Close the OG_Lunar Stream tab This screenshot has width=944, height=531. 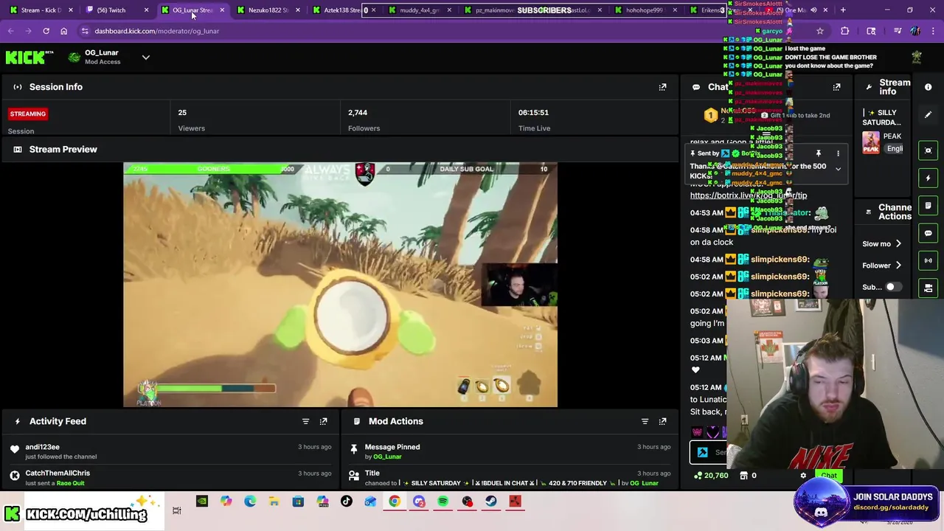[x=222, y=10]
